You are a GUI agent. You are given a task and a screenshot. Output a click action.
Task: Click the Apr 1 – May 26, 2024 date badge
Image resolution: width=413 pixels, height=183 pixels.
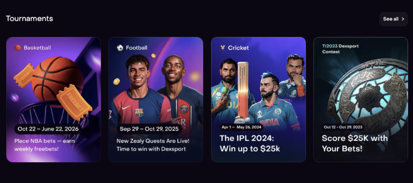pos(242,127)
